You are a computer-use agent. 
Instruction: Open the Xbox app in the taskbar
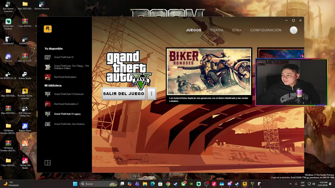[x=183, y=184]
